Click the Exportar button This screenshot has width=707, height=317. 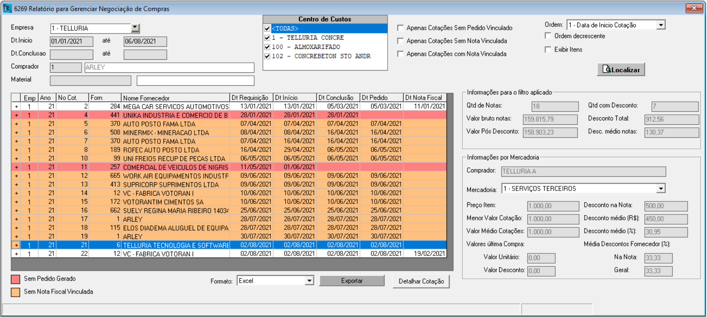(352, 281)
